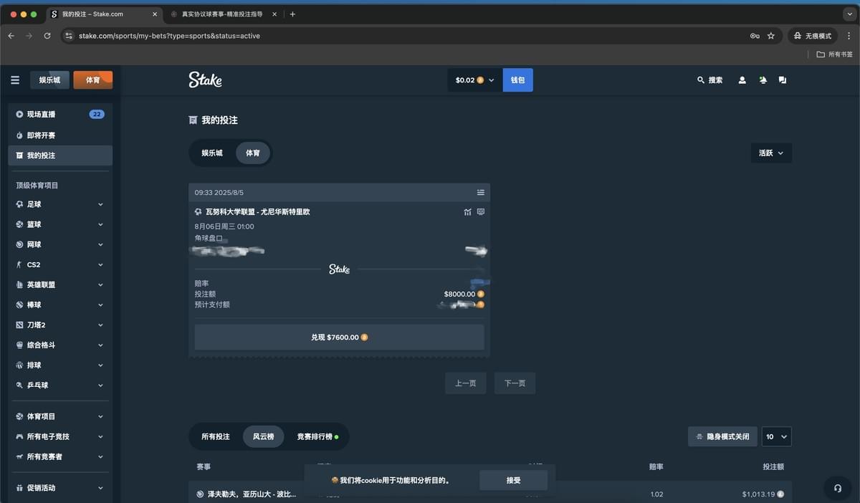Open 即将开赛 upcoming matches
860x503 pixels.
[60, 135]
